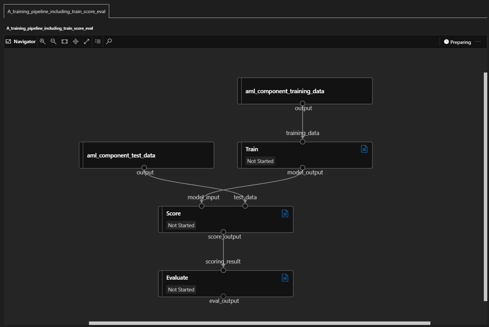Open the Evaluate node document icon
489x327 pixels.
coord(285,278)
